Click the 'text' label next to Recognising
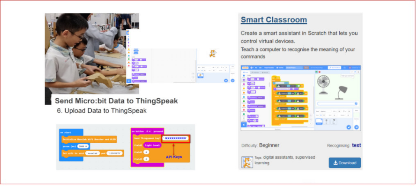 (x=356, y=145)
